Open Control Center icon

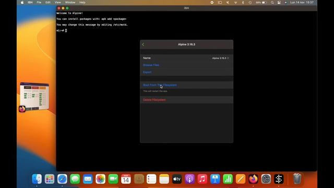(279, 2)
